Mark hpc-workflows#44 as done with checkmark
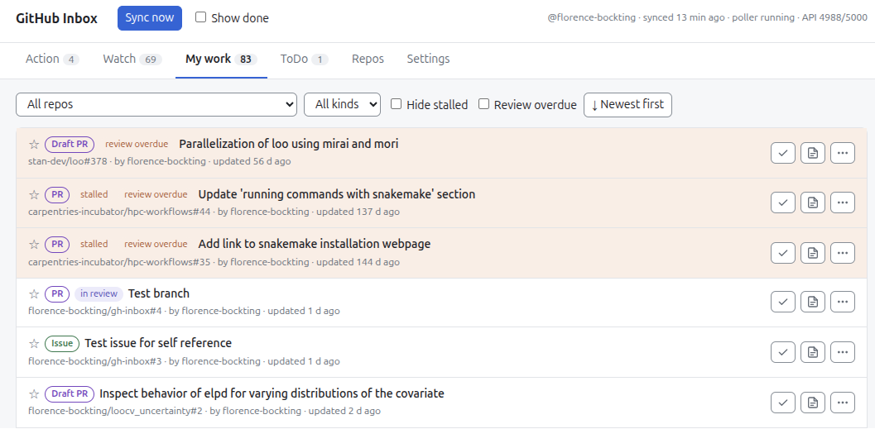875x429 pixels. click(783, 203)
